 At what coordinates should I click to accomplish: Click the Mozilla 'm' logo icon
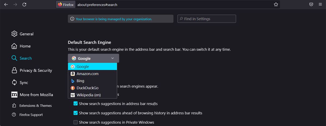point(14,95)
